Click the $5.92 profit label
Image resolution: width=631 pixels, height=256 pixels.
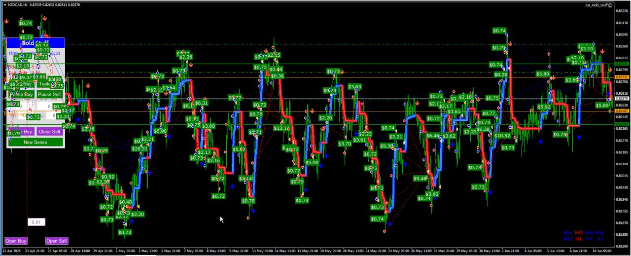pyautogui.click(x=544, y=107)
